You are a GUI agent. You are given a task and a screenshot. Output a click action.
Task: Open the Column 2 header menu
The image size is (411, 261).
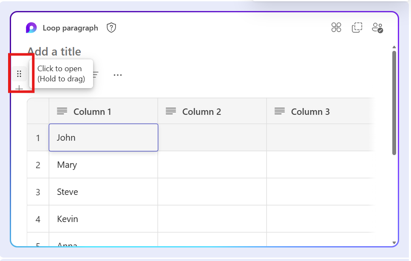pyautogui.click(x=212, y=111)
